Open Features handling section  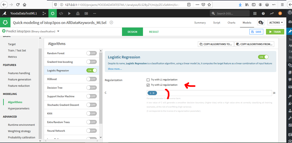click(19, 73)
